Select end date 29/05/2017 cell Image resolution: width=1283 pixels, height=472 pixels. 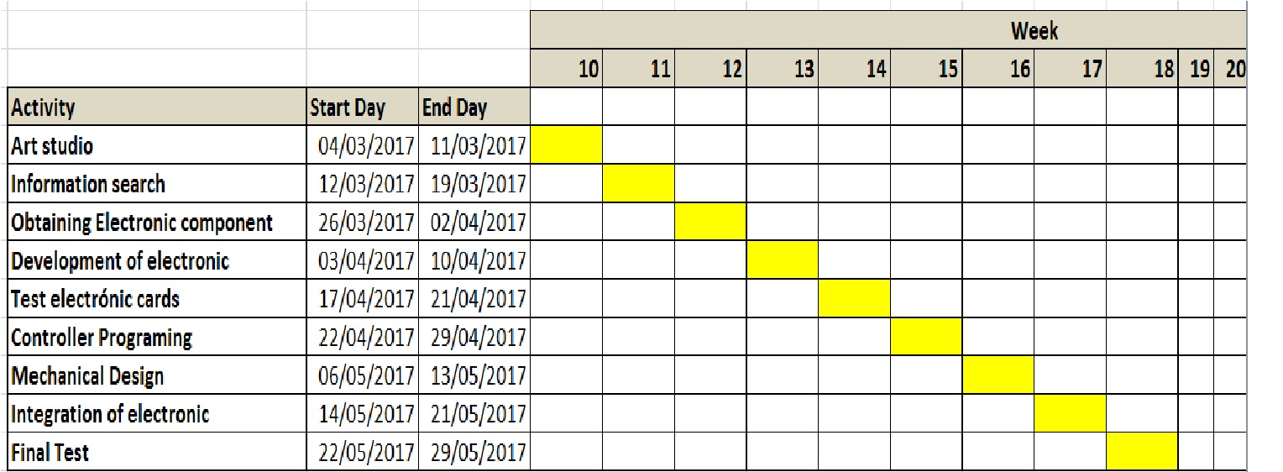tap(474, 453)
